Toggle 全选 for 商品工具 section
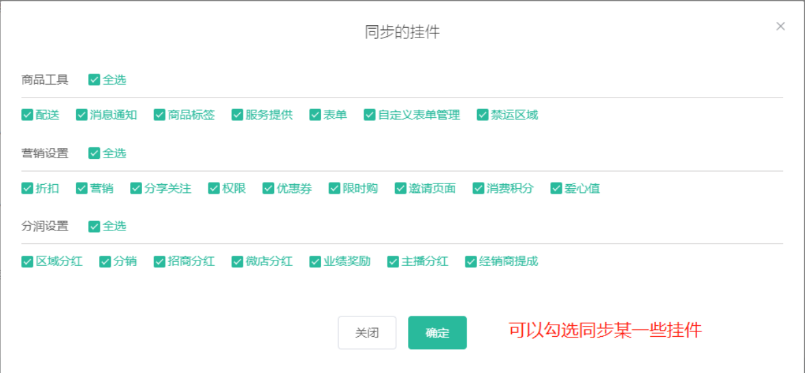The image size is (805, 373). point(94,80)
